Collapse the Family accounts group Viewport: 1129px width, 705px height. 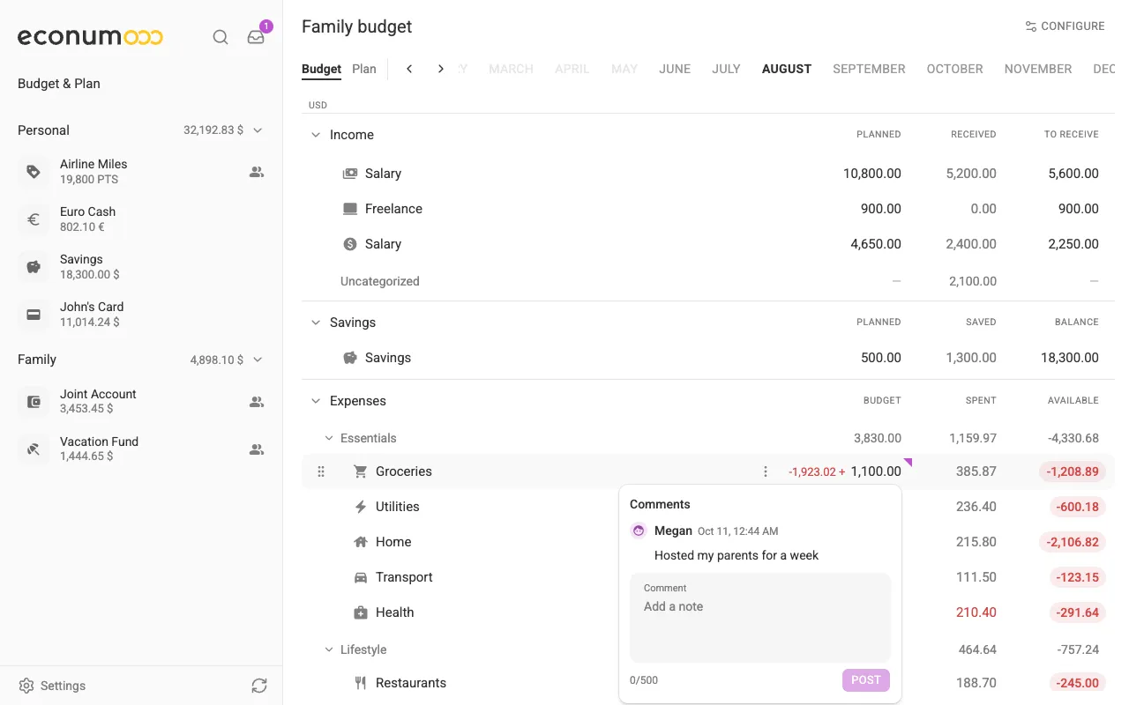258,360
